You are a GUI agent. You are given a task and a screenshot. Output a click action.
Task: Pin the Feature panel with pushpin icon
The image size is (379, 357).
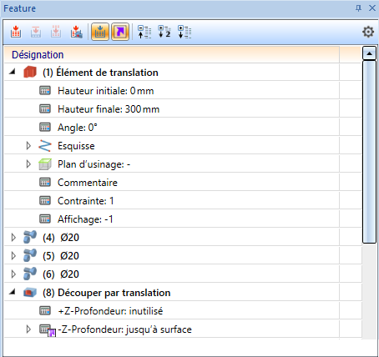click(x=358, y=8)
